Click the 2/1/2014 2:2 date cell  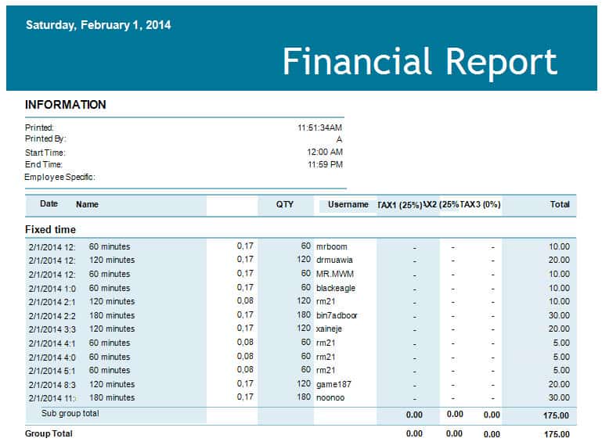tap(52, 316)
